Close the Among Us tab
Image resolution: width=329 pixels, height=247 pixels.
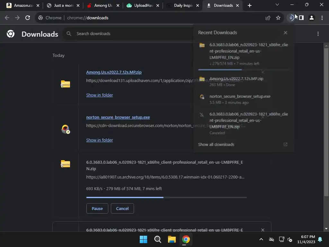118,5
